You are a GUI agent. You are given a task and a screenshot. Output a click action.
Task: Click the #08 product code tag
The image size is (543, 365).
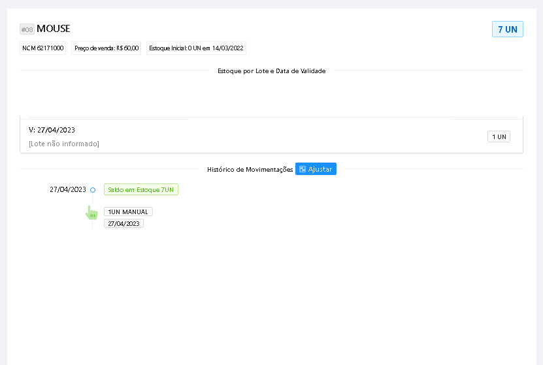click(x=27, y=29)
